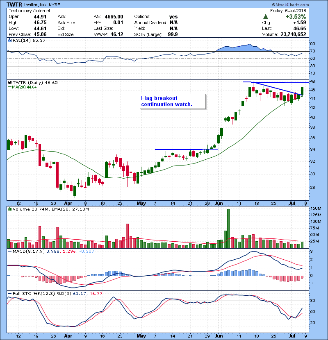Click the tallest green volume bar in June

pos(228,229)
